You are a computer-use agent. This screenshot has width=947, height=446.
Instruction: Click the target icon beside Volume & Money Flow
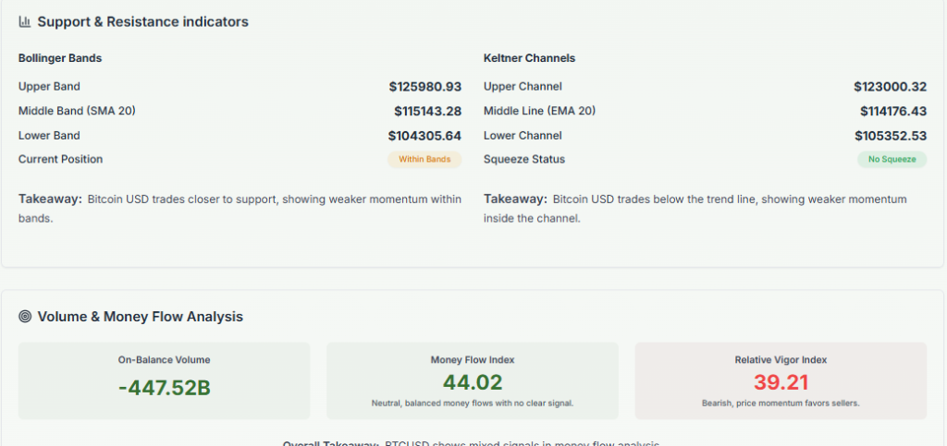click(x=25, y=317)
